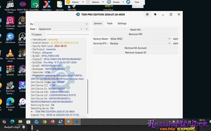Open Firefox from the taskbar

click(53, 122)
